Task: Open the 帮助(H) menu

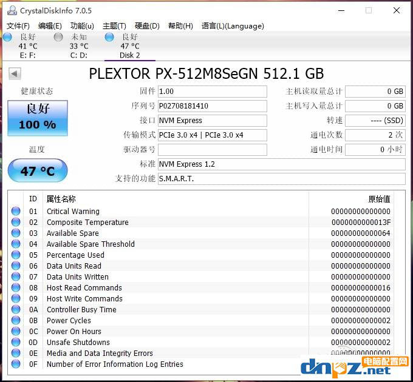Action: tap(180, 25)
